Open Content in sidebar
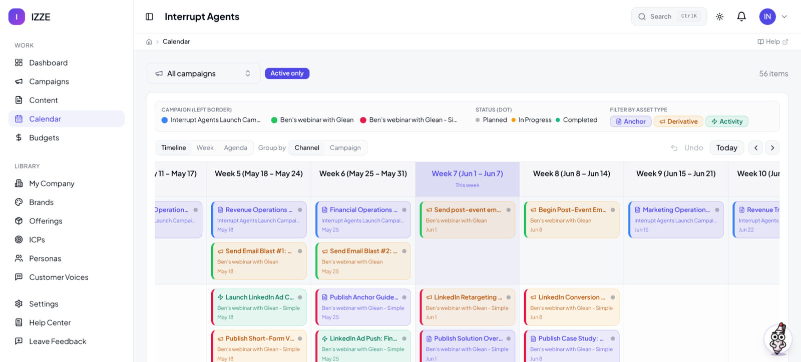Screen dimensions: 801x362 point(67,100)
